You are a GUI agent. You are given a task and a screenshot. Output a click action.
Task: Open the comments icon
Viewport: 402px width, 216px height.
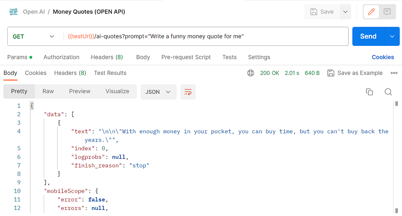pos(387,12)
